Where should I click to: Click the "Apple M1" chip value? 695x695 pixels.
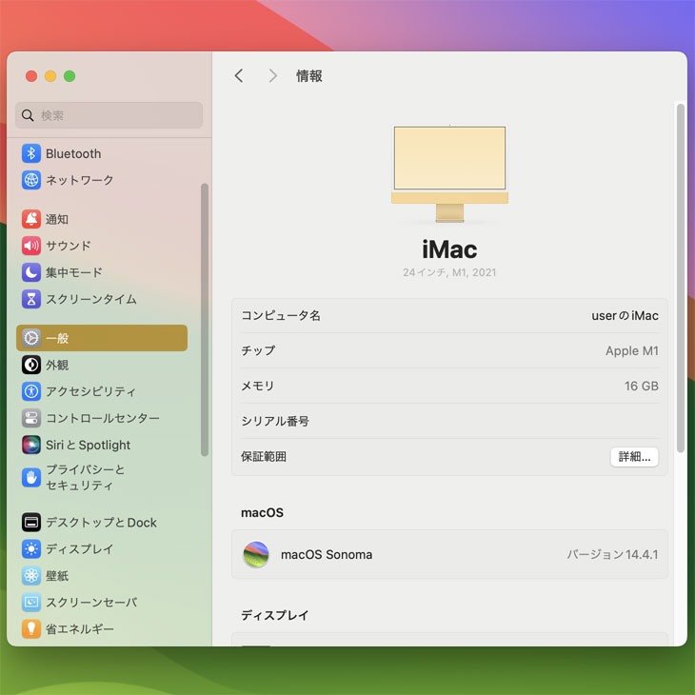[631, 350]
